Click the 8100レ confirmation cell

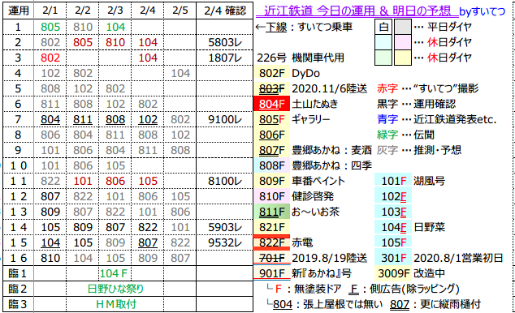point(225,181)
